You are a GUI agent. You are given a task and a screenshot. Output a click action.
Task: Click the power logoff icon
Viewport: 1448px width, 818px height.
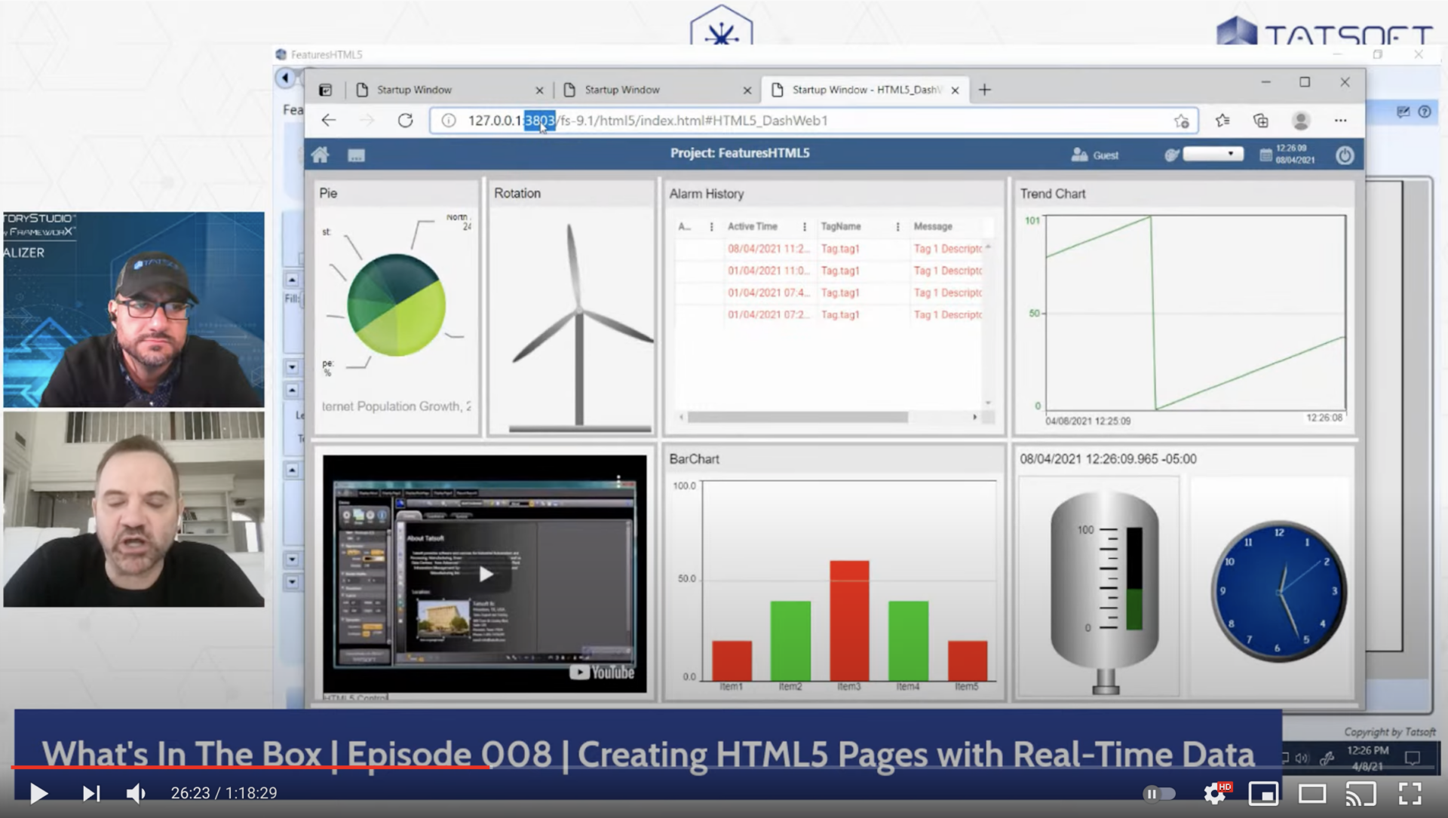[x=1345, y=155]
